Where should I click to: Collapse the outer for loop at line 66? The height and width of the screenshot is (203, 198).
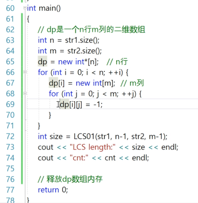coord(25,72)
